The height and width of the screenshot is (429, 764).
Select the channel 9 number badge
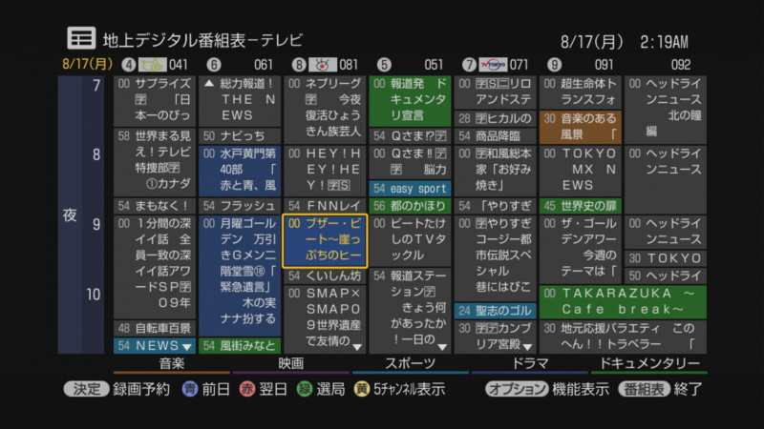pyautogui.click(x=554, y=65)
